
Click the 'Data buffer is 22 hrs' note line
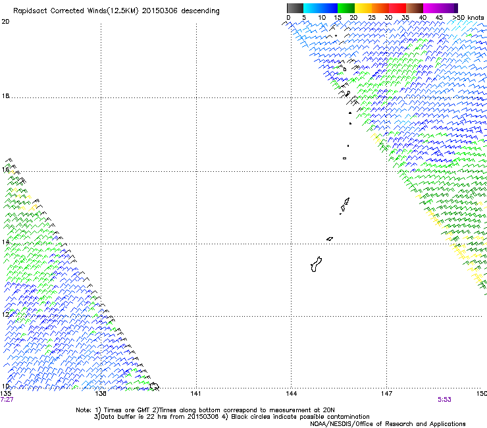click(232, 417)
